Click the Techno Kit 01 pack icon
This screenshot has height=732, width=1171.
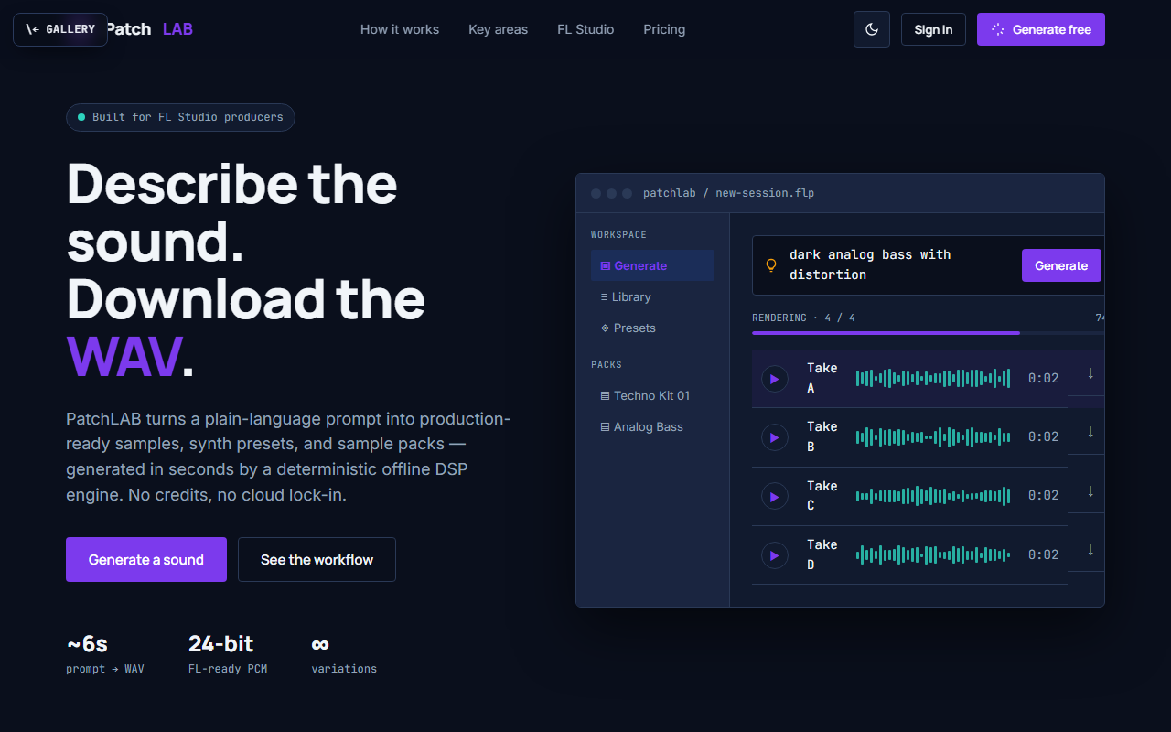point(605,396)
